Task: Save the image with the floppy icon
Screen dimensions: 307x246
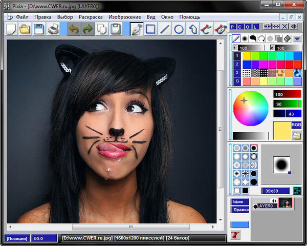Action: (x=39, y=29)
